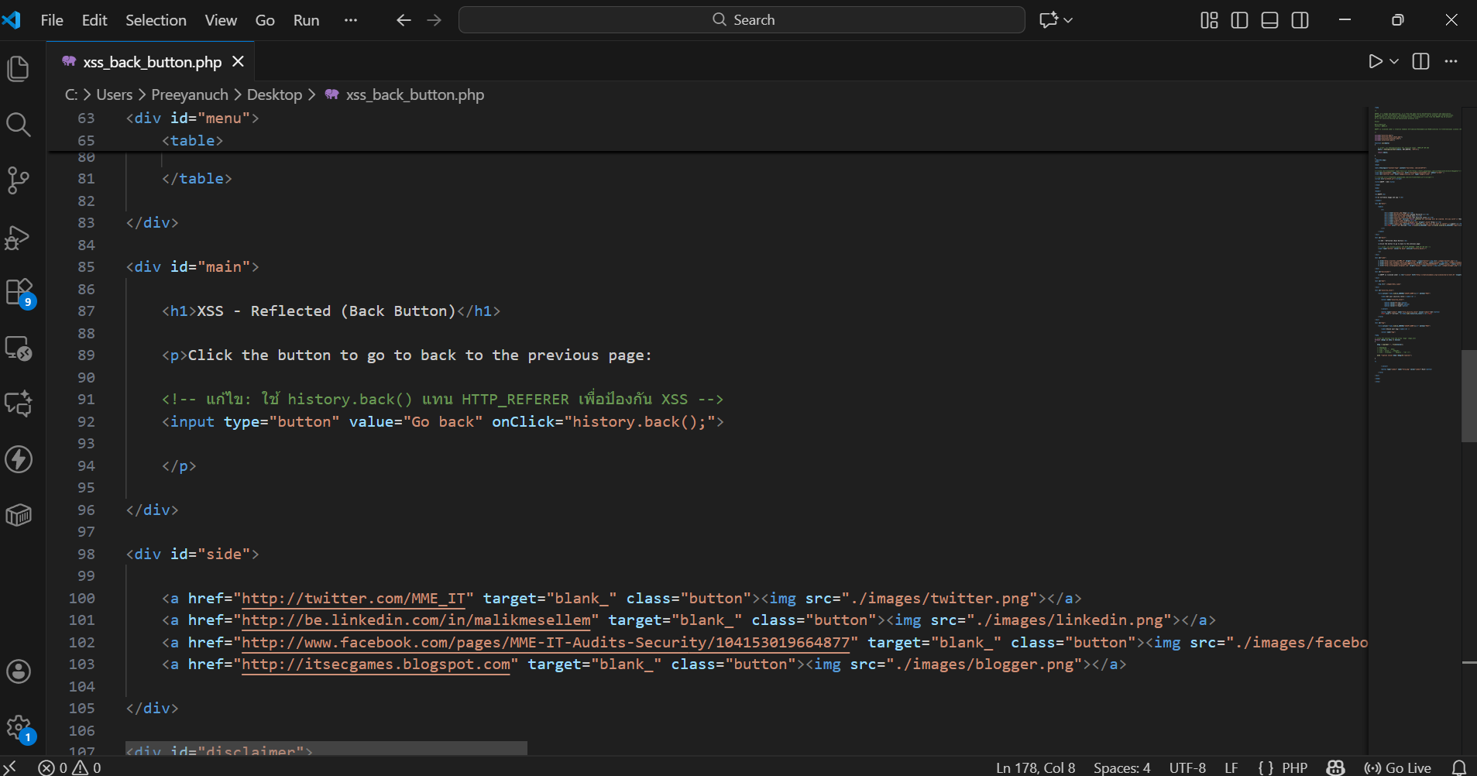Follow the twitter.com/MME_IT link in code

(353, 599)
